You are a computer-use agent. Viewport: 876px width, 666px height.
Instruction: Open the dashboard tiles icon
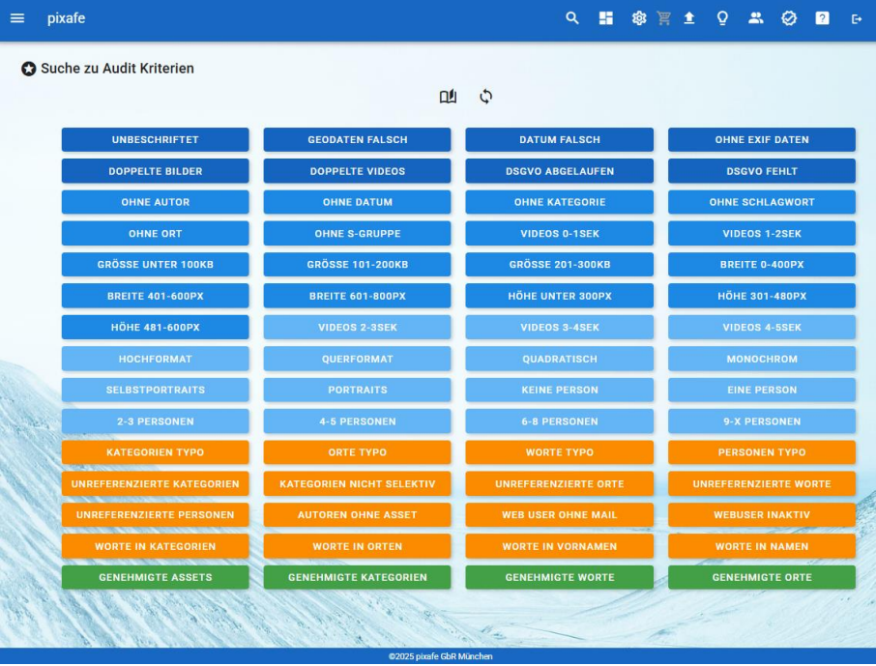(606, 18)
